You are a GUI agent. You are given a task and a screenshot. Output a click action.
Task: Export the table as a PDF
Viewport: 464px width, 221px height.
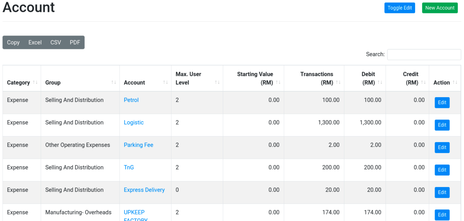(x=75, y=42)
